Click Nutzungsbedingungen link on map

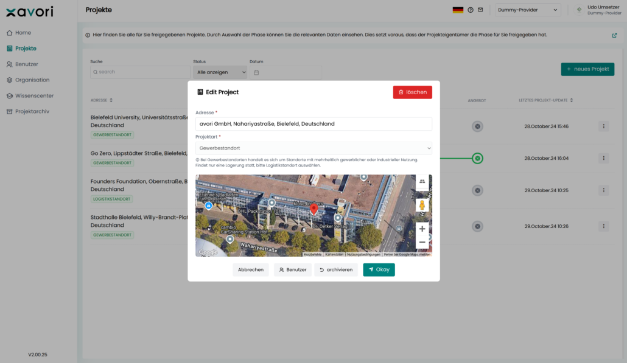coord(363,254)
